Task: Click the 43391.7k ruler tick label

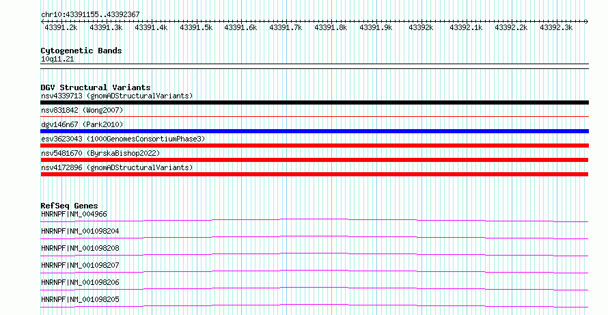Action: (286, 28)
